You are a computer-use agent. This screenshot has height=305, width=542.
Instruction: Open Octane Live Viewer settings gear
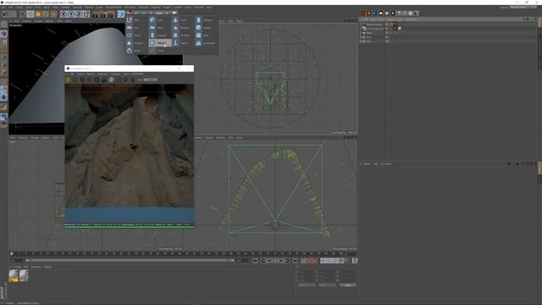click(97, 80)
